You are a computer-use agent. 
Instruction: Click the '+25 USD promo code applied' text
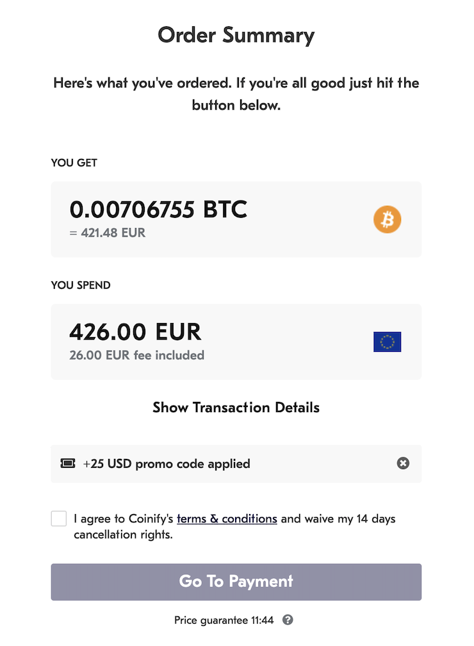coord(167,463)
